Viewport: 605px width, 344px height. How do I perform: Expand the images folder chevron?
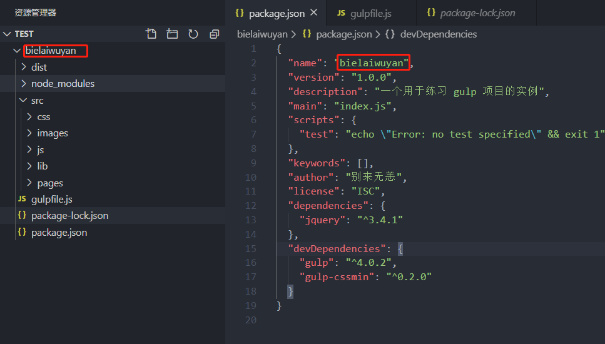coord(29,133)
